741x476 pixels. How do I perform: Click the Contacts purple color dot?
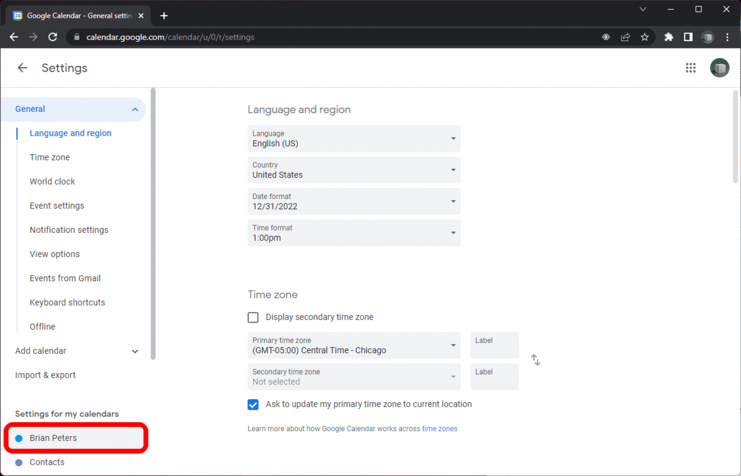point(19,463)
